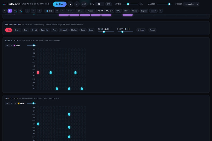
Task: Toggle the G4 lead note at step one
Action: [38, 124]
